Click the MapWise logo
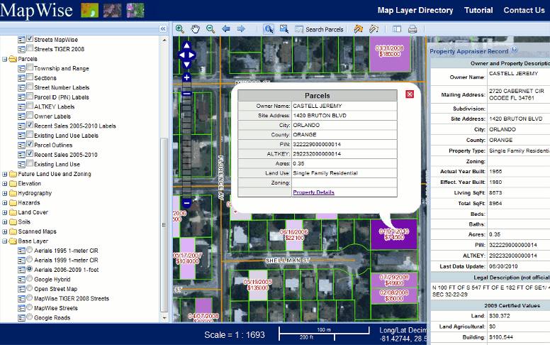This screenshot has height=345, width=550. pos(36,11)
